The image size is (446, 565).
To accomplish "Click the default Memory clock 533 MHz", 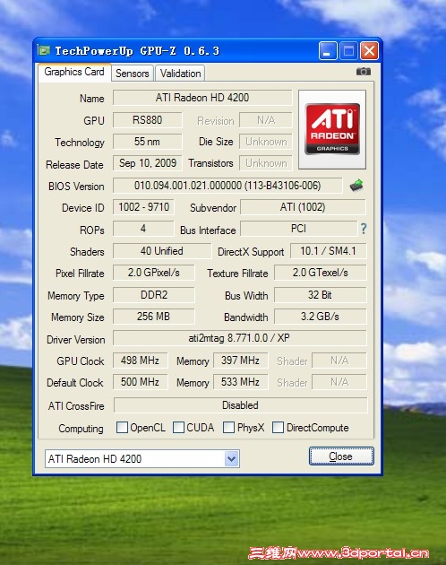I will point(240,382).
